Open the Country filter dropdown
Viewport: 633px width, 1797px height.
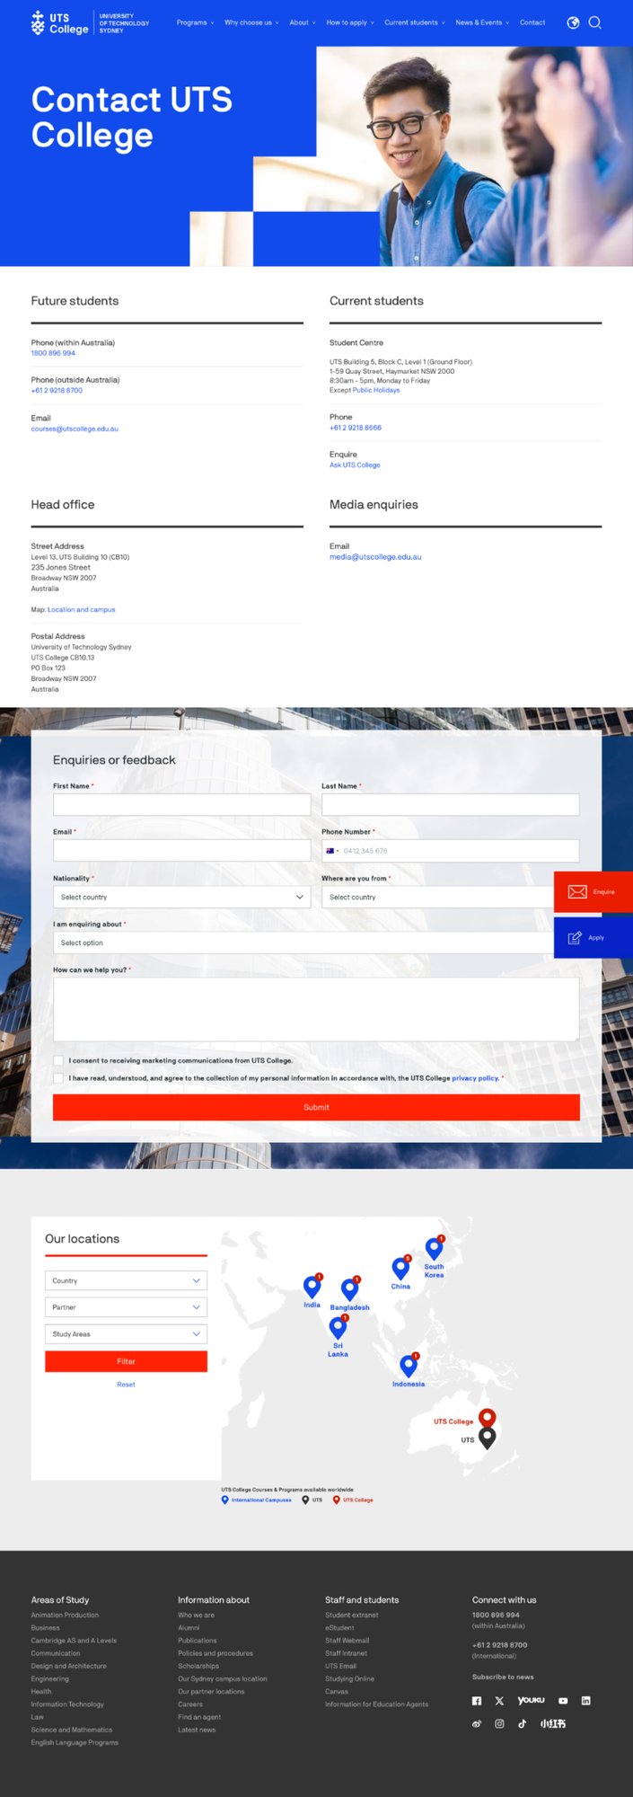[x=126, y=1280]
